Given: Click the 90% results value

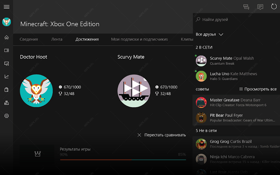Looking at the screenshot, I should pyautogui.click(x=64, y=155).
